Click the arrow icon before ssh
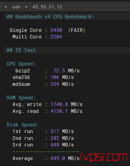This screenshot has height=166, width=130. click(x=6, y=7)
